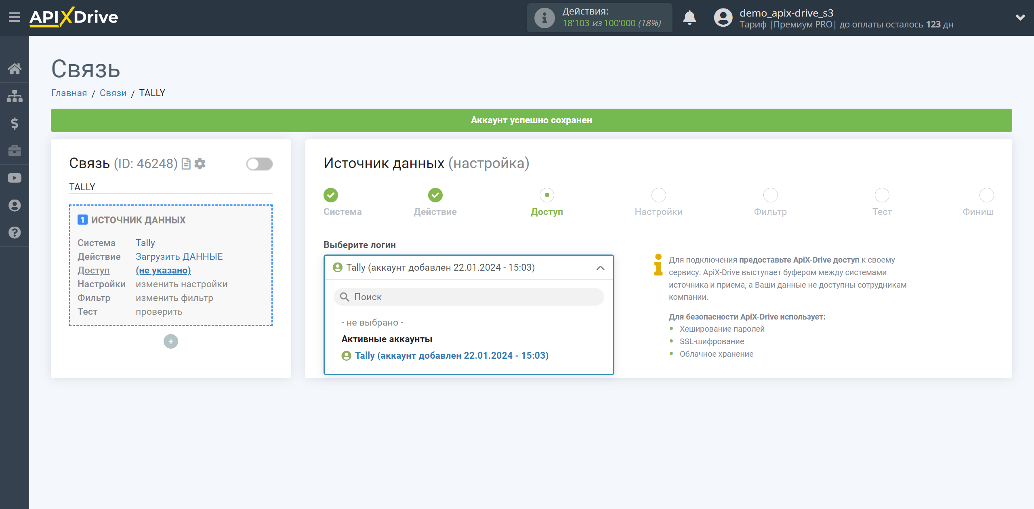Open the billing dollar sidebar icon
The height and width of the screenshot is (509, 1034).
(15, 123)
